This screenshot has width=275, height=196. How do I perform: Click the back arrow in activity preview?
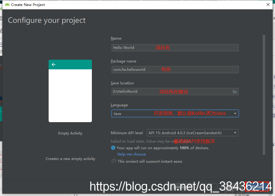(53, 65)
